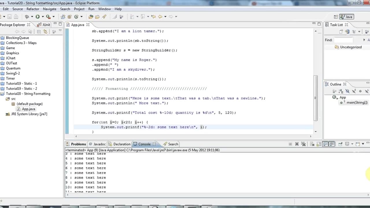
Task: Open the New Java Class dropdown arrow
Action: (x=82, y=17)
